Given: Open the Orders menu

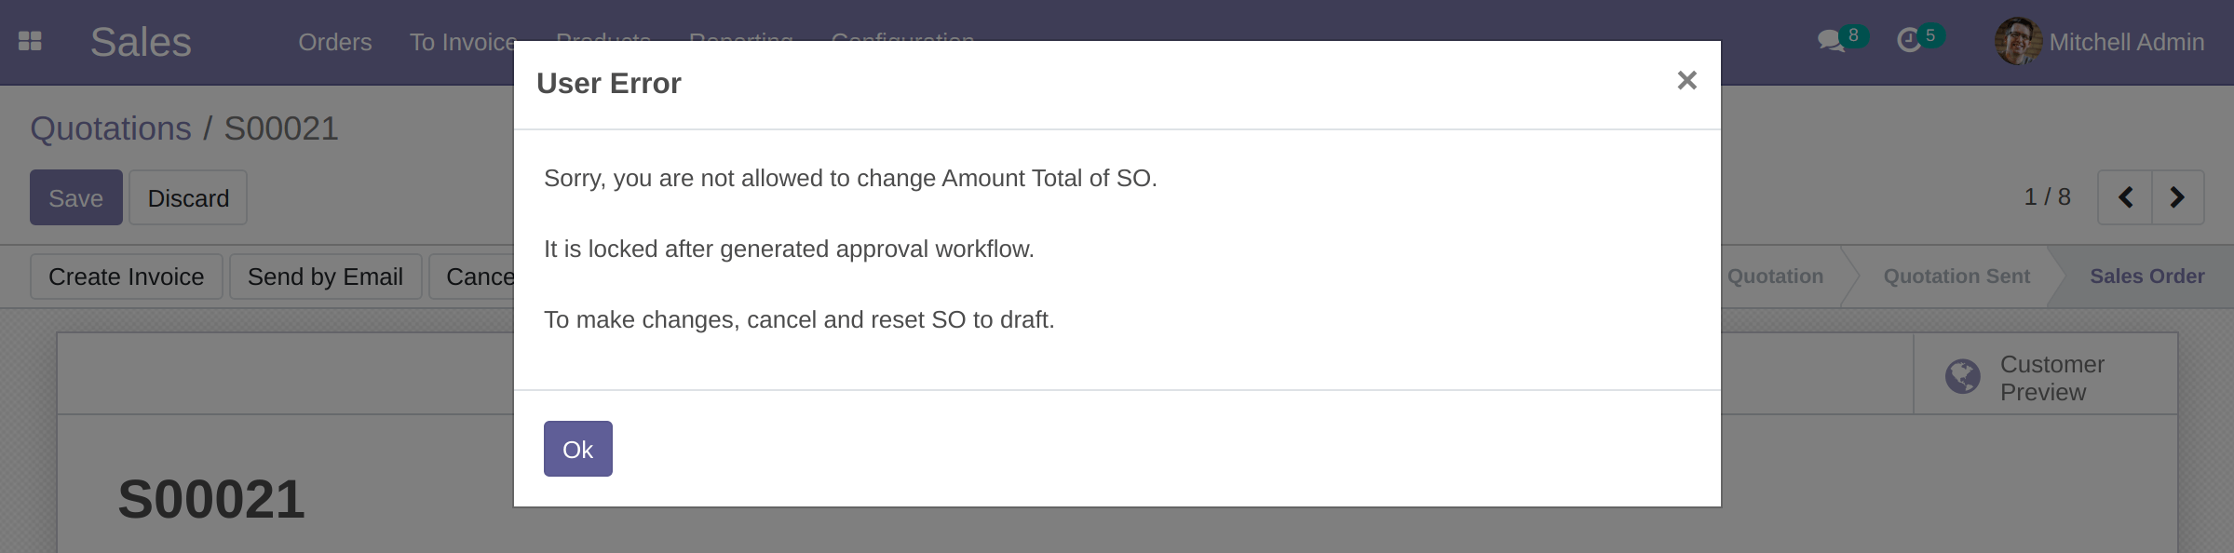Looking at the screenshot, I should (334, 42).
